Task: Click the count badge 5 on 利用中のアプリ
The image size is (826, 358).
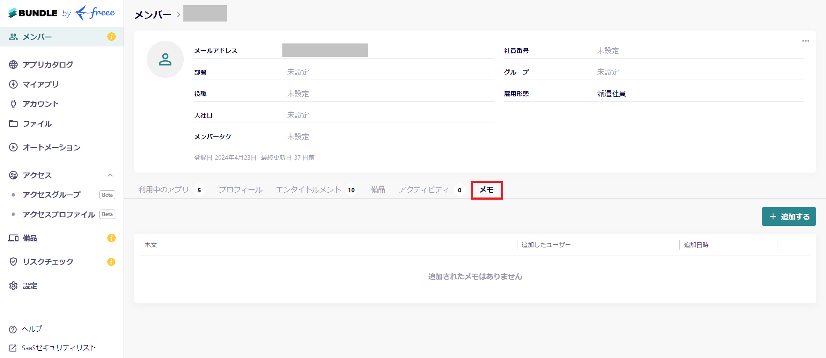Action: click(x=199, y=190)
